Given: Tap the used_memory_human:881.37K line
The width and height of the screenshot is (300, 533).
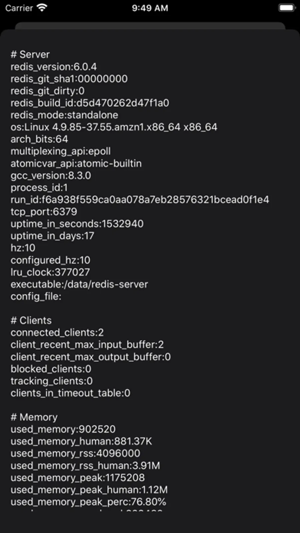Looking at the screenshot, I should 81,441.
